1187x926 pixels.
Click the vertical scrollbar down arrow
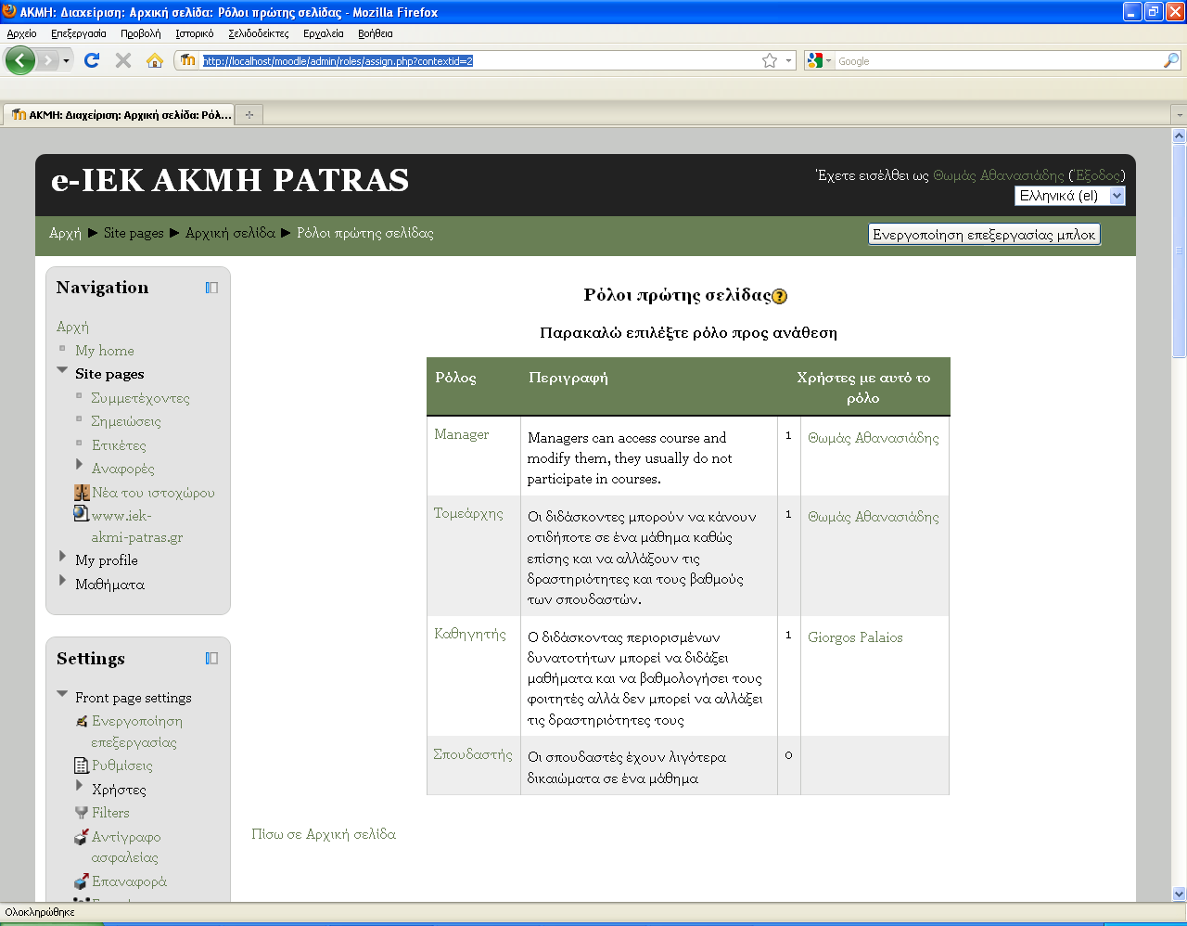1179,894
